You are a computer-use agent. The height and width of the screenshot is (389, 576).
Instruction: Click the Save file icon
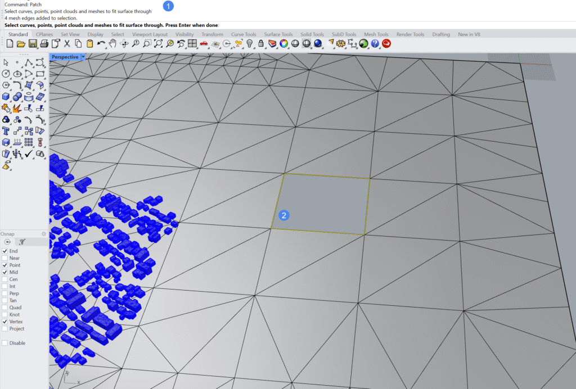click(x=32, y=43)
